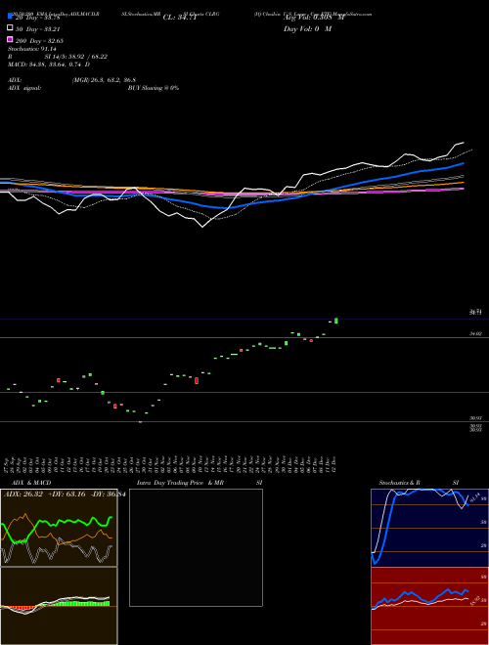The width and height of the screenshot is (489, 645).
Task: Click the red RSI indicator chart
Action: [x=429, y=606]
